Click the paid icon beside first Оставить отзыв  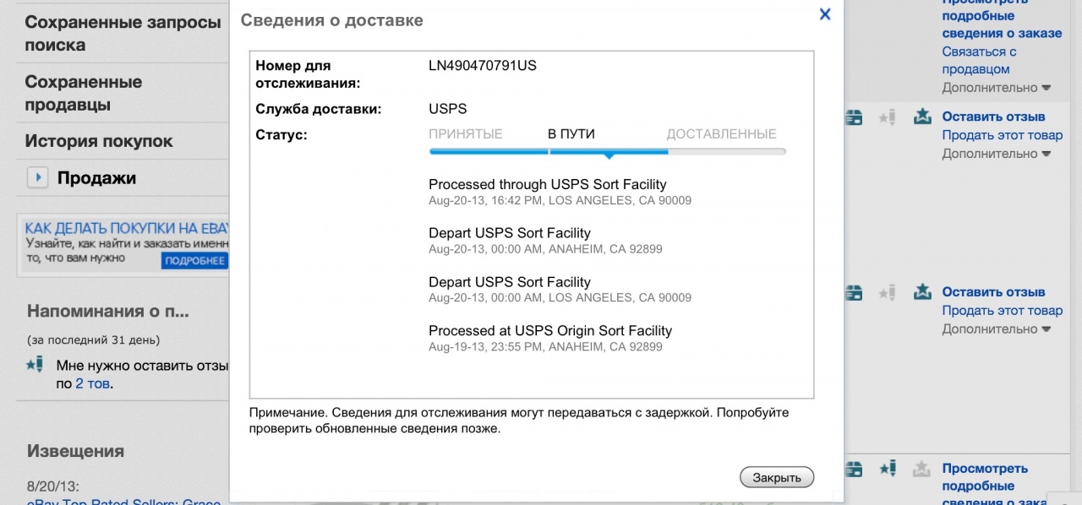coord(855,118)
